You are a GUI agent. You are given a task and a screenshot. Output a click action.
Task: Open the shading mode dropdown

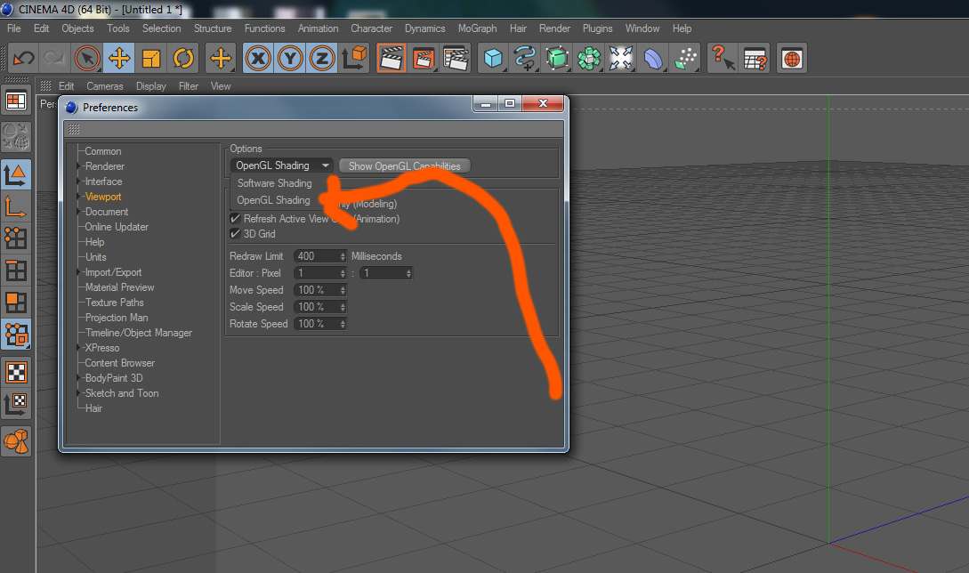[x=281, y=165]
